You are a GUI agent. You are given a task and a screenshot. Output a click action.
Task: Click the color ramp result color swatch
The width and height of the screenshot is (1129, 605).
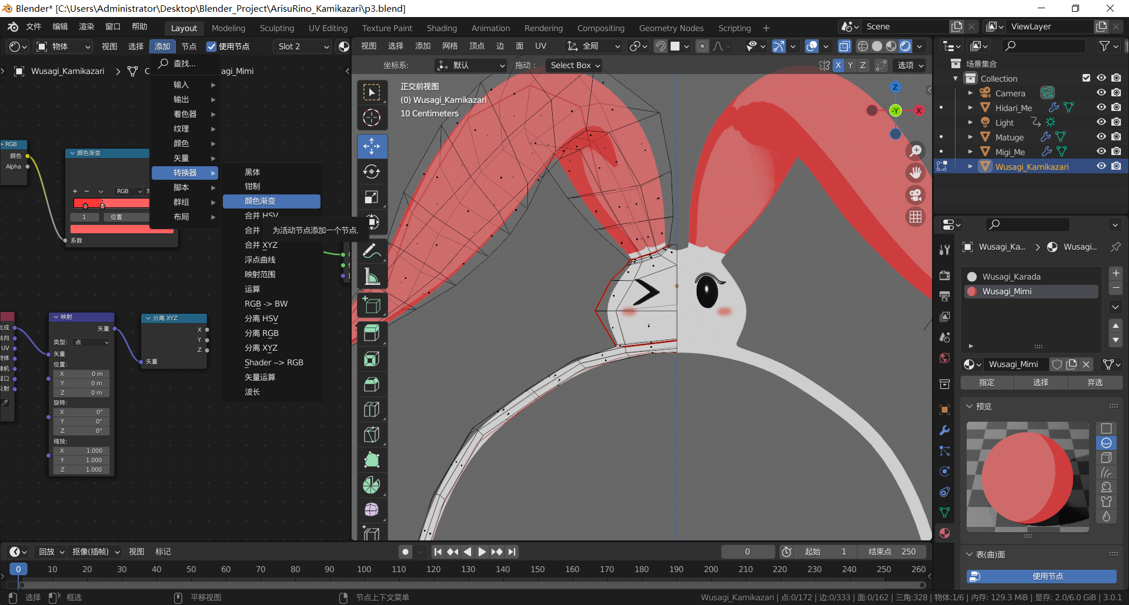coord(121,230)
